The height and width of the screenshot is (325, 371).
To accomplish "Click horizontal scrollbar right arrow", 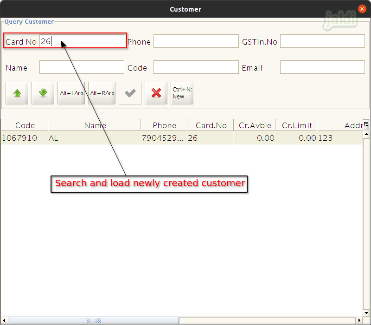I will 359,320.
